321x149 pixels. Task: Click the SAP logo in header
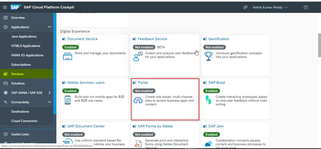(x=16, y=7)
